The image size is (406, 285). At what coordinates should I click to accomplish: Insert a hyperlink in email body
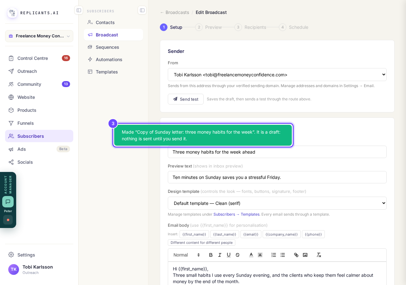pos(296,255)
